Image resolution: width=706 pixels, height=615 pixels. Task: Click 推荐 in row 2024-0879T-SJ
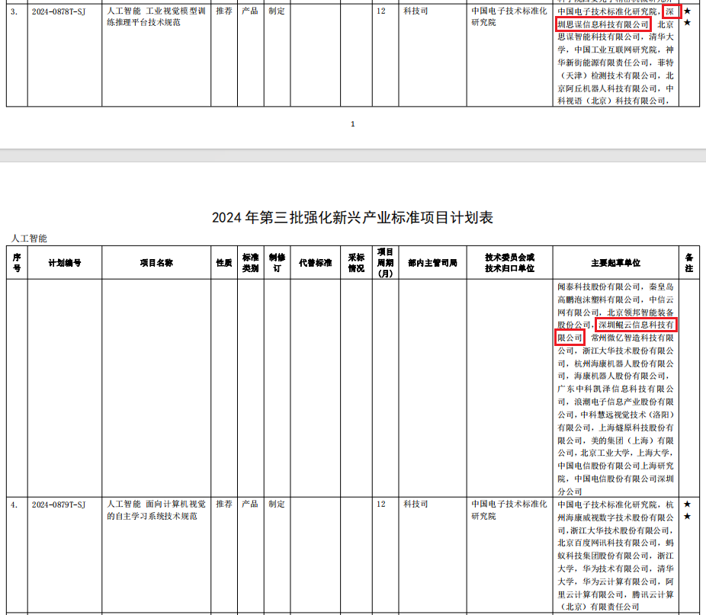[224, 504]
